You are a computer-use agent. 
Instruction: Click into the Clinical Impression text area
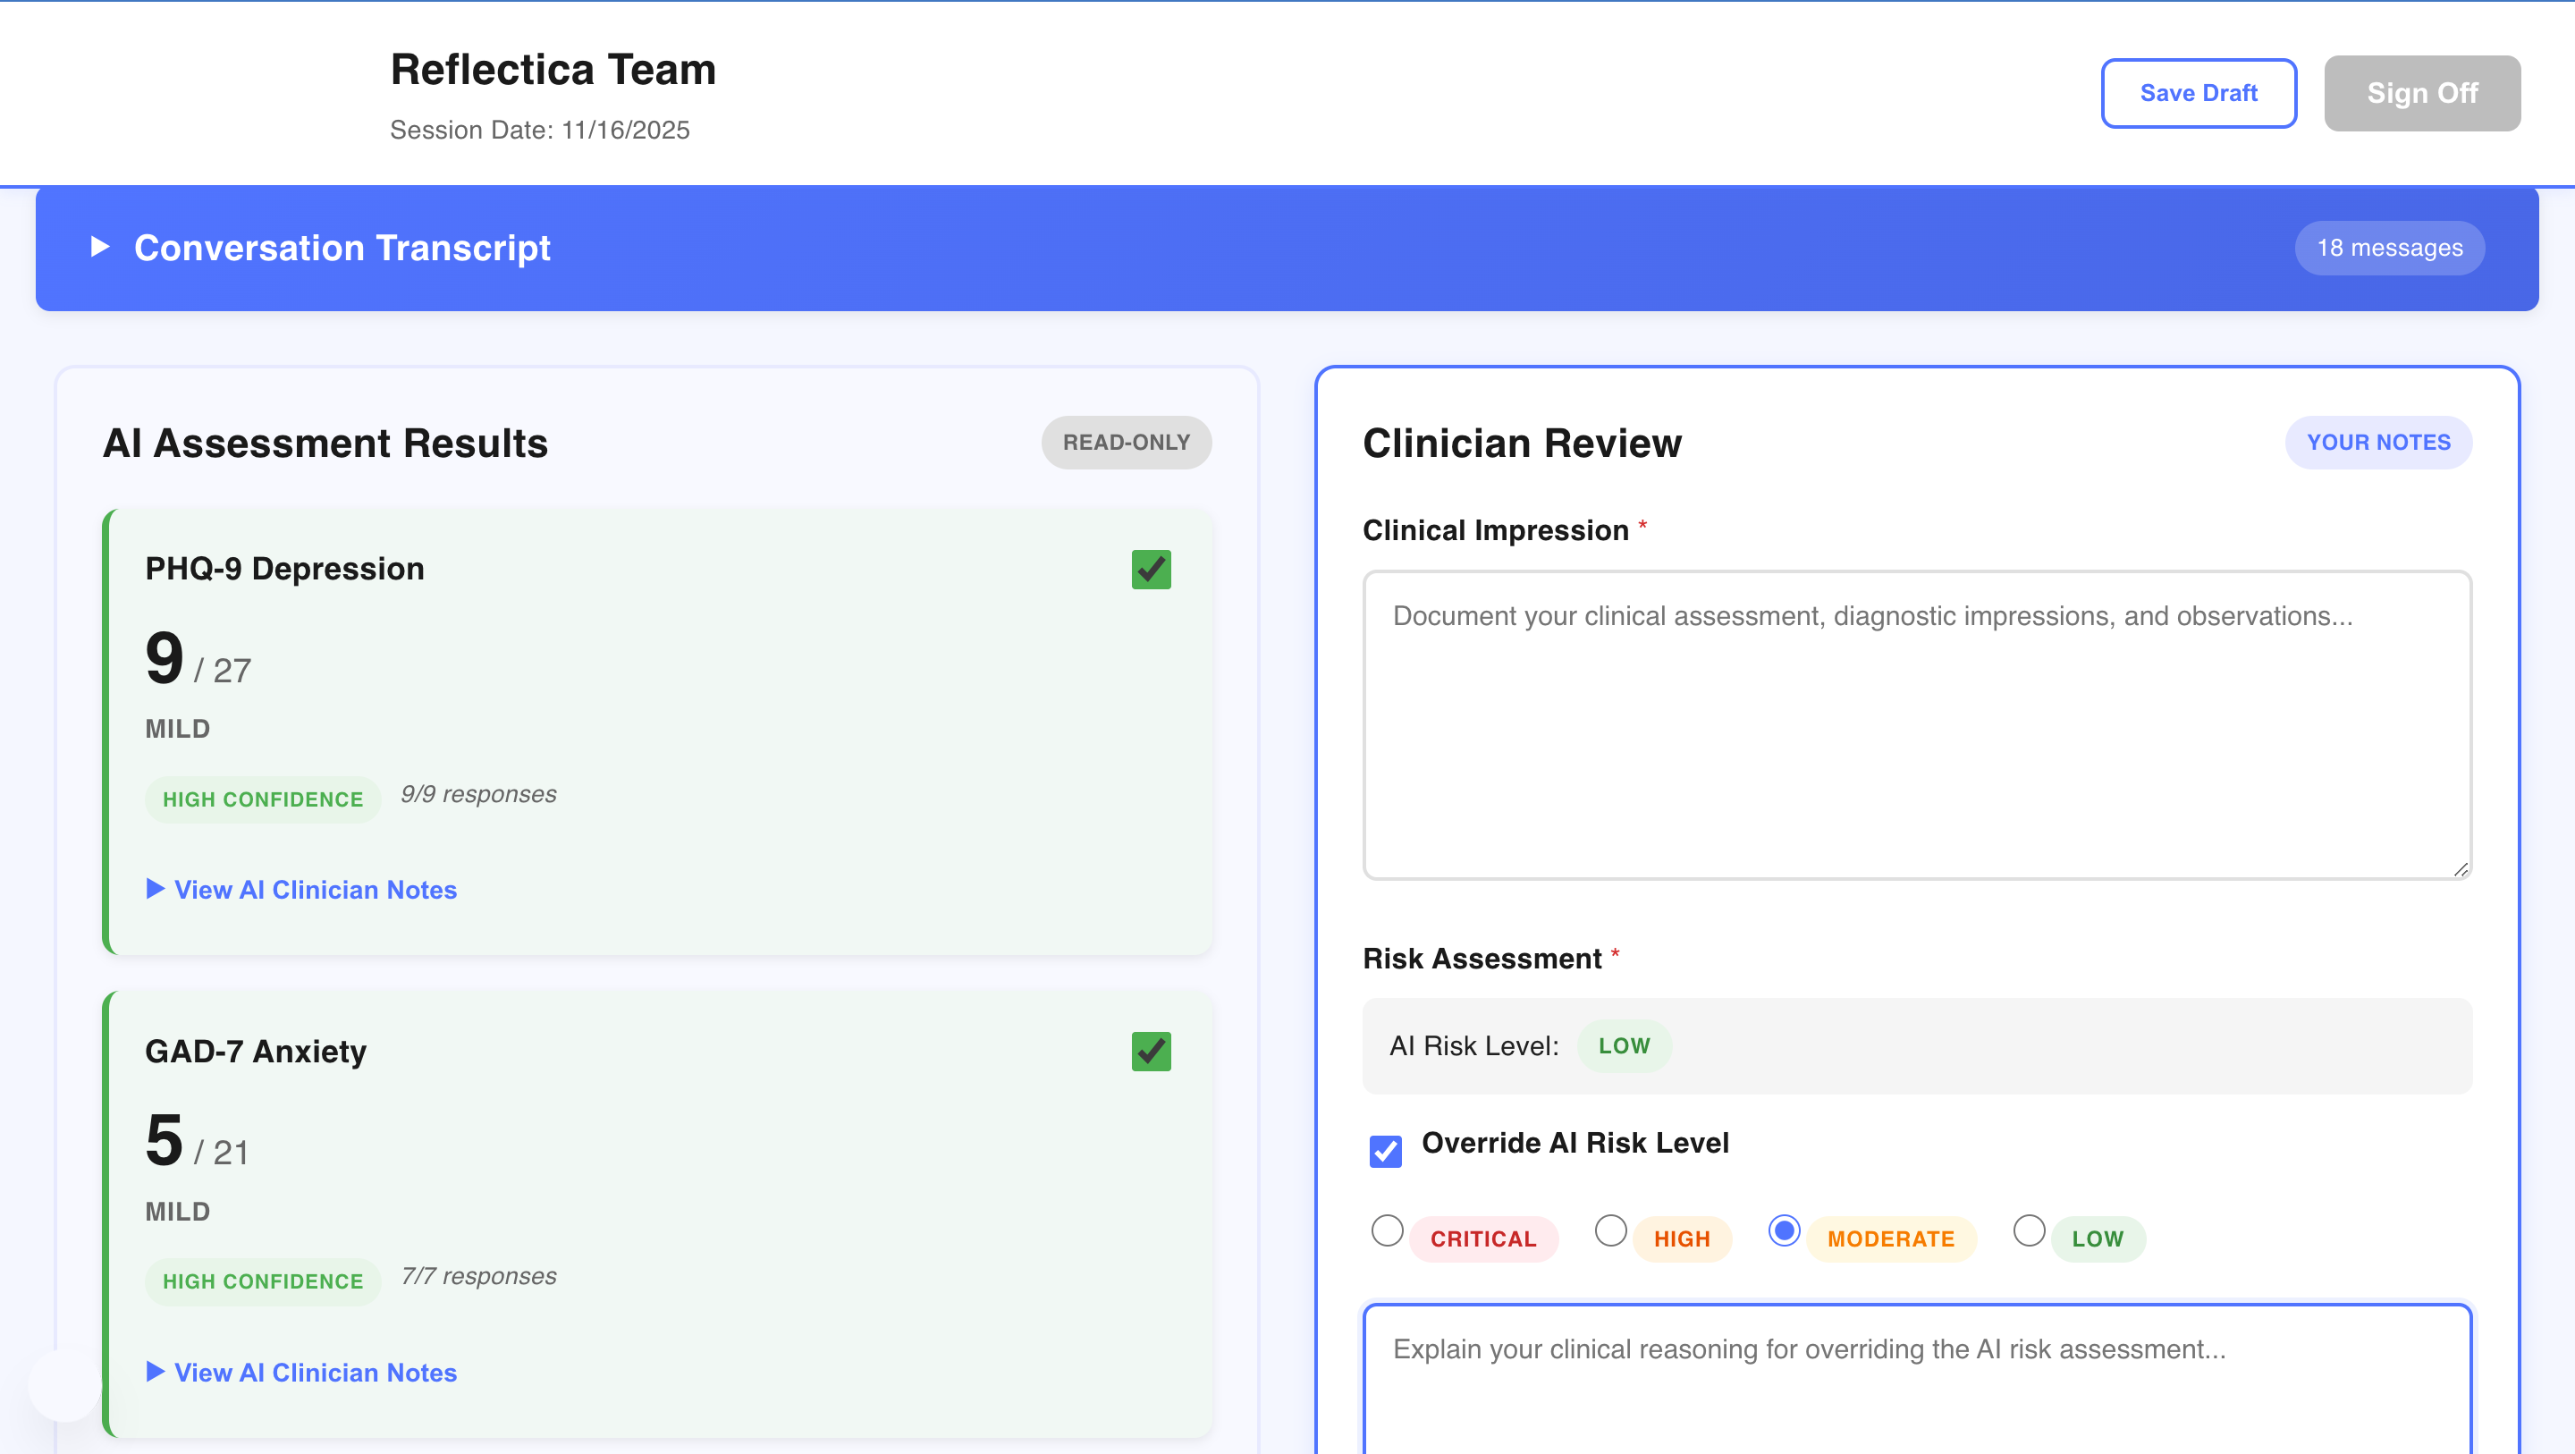pyautogui.click(x=1916, y=725)
